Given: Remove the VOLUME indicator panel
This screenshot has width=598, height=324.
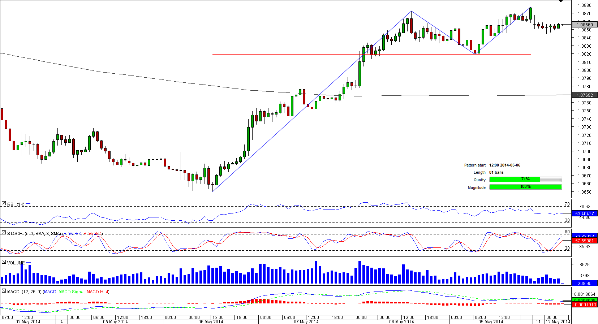Looking at the screenshot, I should click(x=4, y=262).
